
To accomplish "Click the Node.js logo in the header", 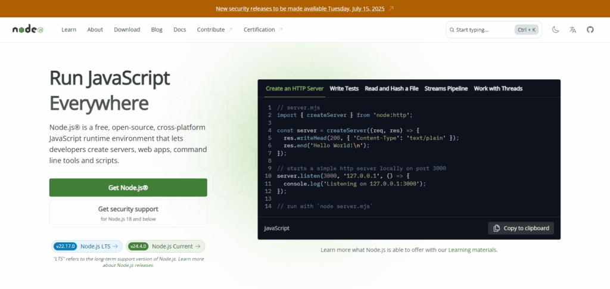I will 28,30.
